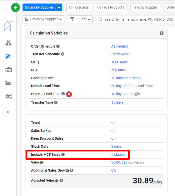This screenshot has width=175, height=196.
Task: Toggle Include MCF Sales 'Included' value
Action: (118, 154)
